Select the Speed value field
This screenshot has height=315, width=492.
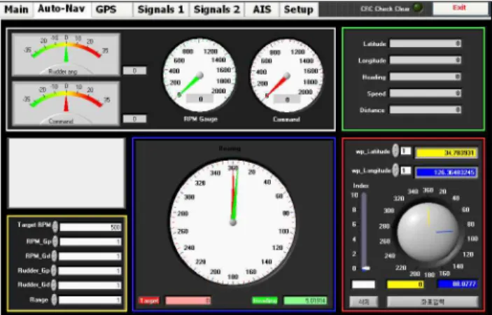tap(426, 93)
